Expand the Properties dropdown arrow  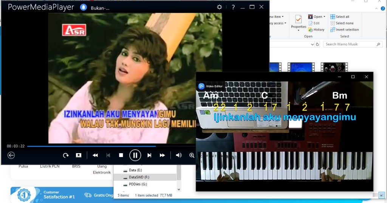(x=299, y=31)
